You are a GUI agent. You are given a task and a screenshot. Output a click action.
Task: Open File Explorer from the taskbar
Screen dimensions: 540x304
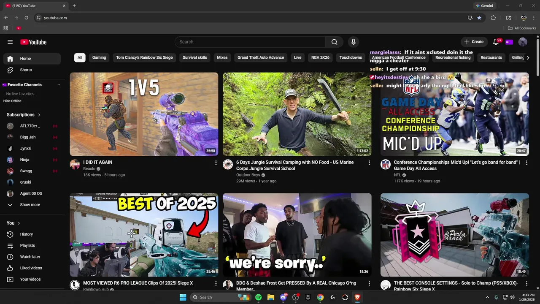coord(271,297)
